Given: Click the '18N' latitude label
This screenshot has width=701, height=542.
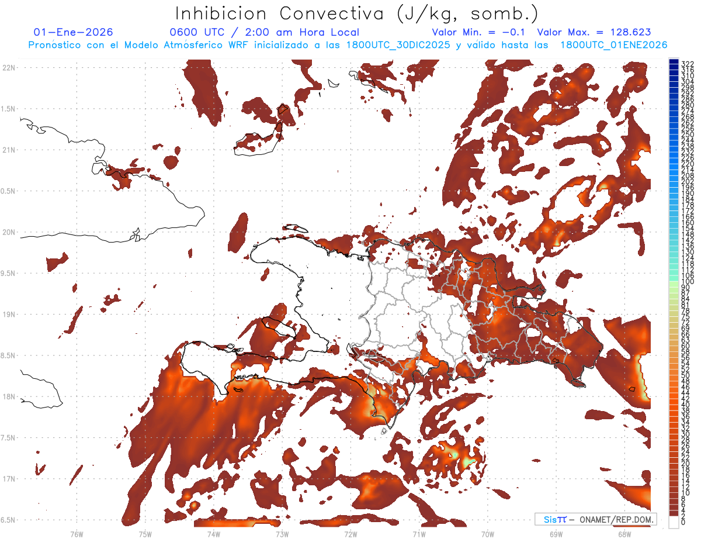Looking at the screenshot, I should [9, 396].
